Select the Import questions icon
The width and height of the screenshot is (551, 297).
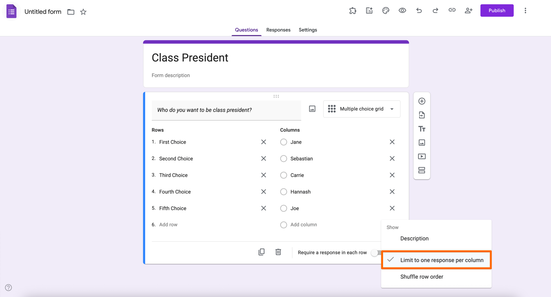tap(422, 115)
